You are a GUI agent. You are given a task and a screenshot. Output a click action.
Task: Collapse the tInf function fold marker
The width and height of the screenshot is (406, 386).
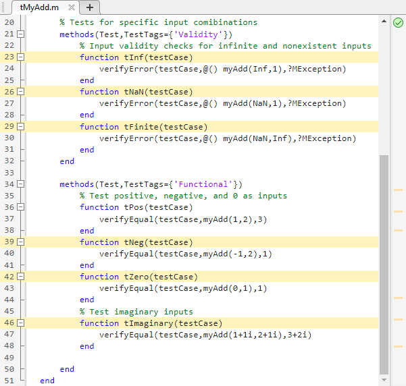point(20,57)
